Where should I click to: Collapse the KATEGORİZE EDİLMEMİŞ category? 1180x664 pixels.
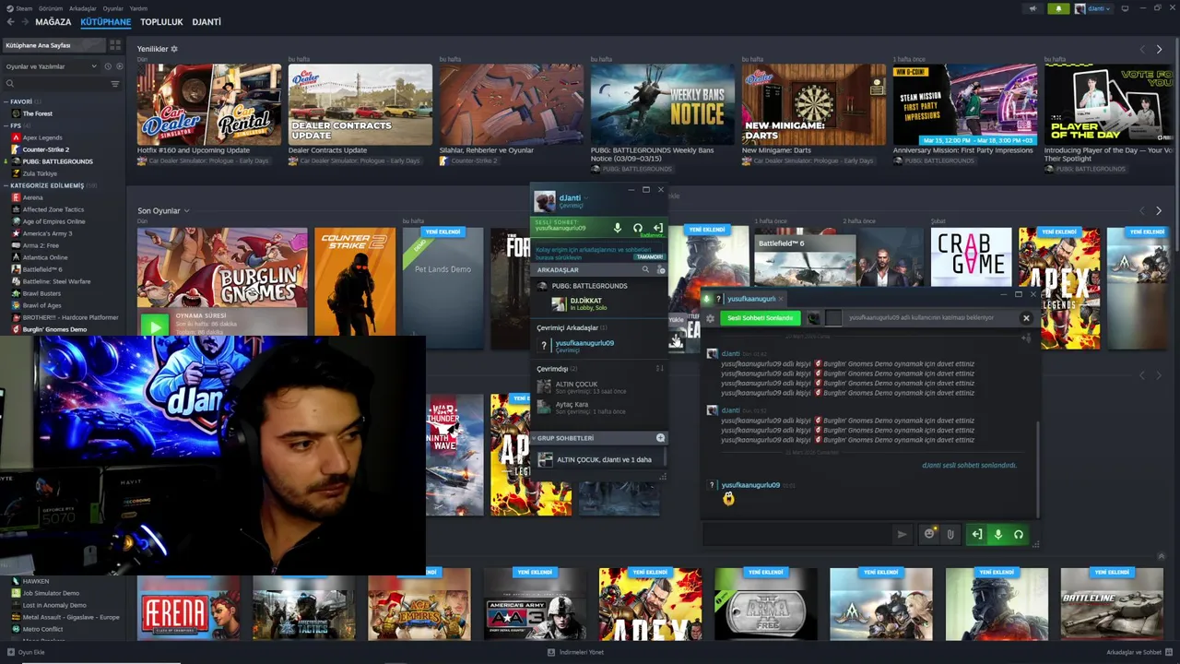[x=6, y=185]
